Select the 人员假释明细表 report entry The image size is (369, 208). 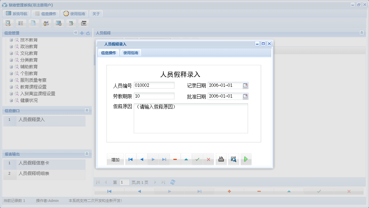pyautogui.click(x=34, y=174)
